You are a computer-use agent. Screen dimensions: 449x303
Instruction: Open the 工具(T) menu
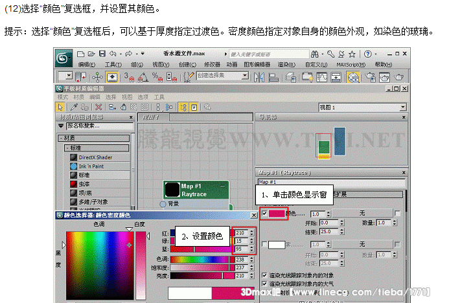click(x=113, y=64)
